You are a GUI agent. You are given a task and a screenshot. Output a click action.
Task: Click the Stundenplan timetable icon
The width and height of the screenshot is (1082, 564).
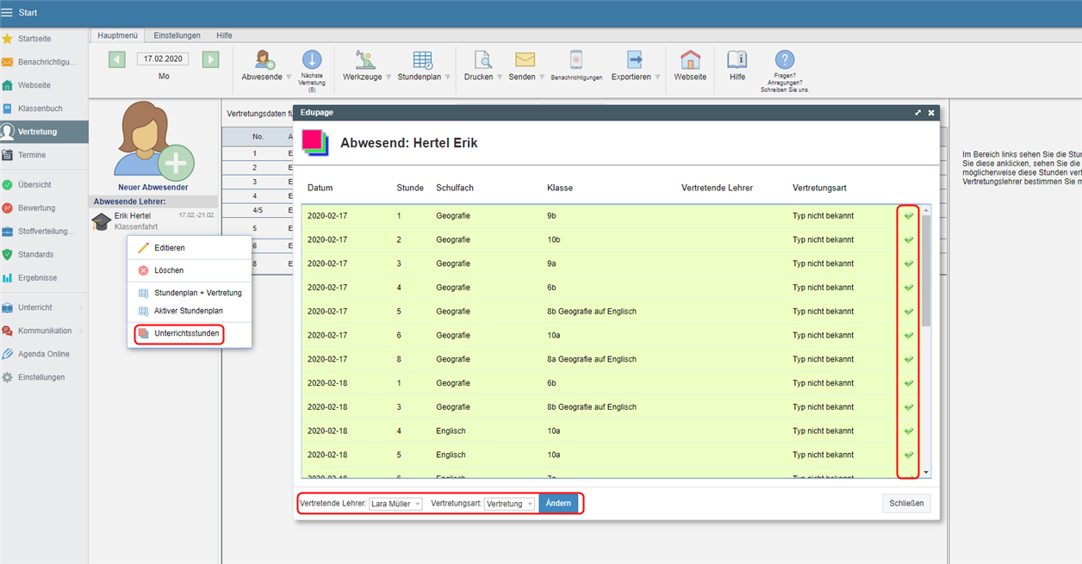(x=422, y=60)
